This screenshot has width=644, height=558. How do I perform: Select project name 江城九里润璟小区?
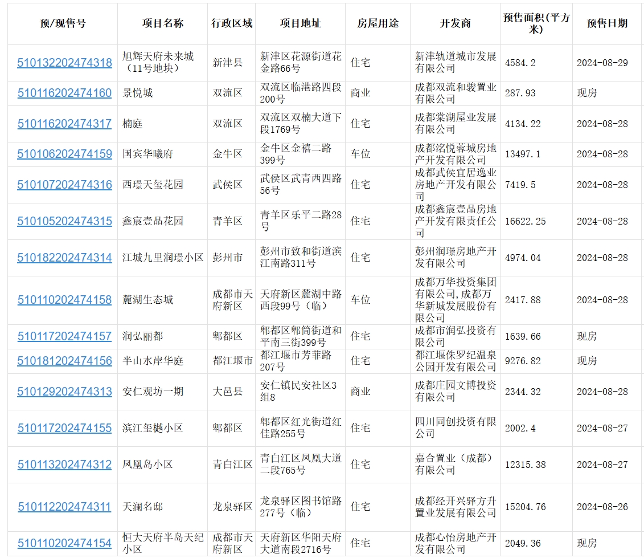(x=163, y=258)
